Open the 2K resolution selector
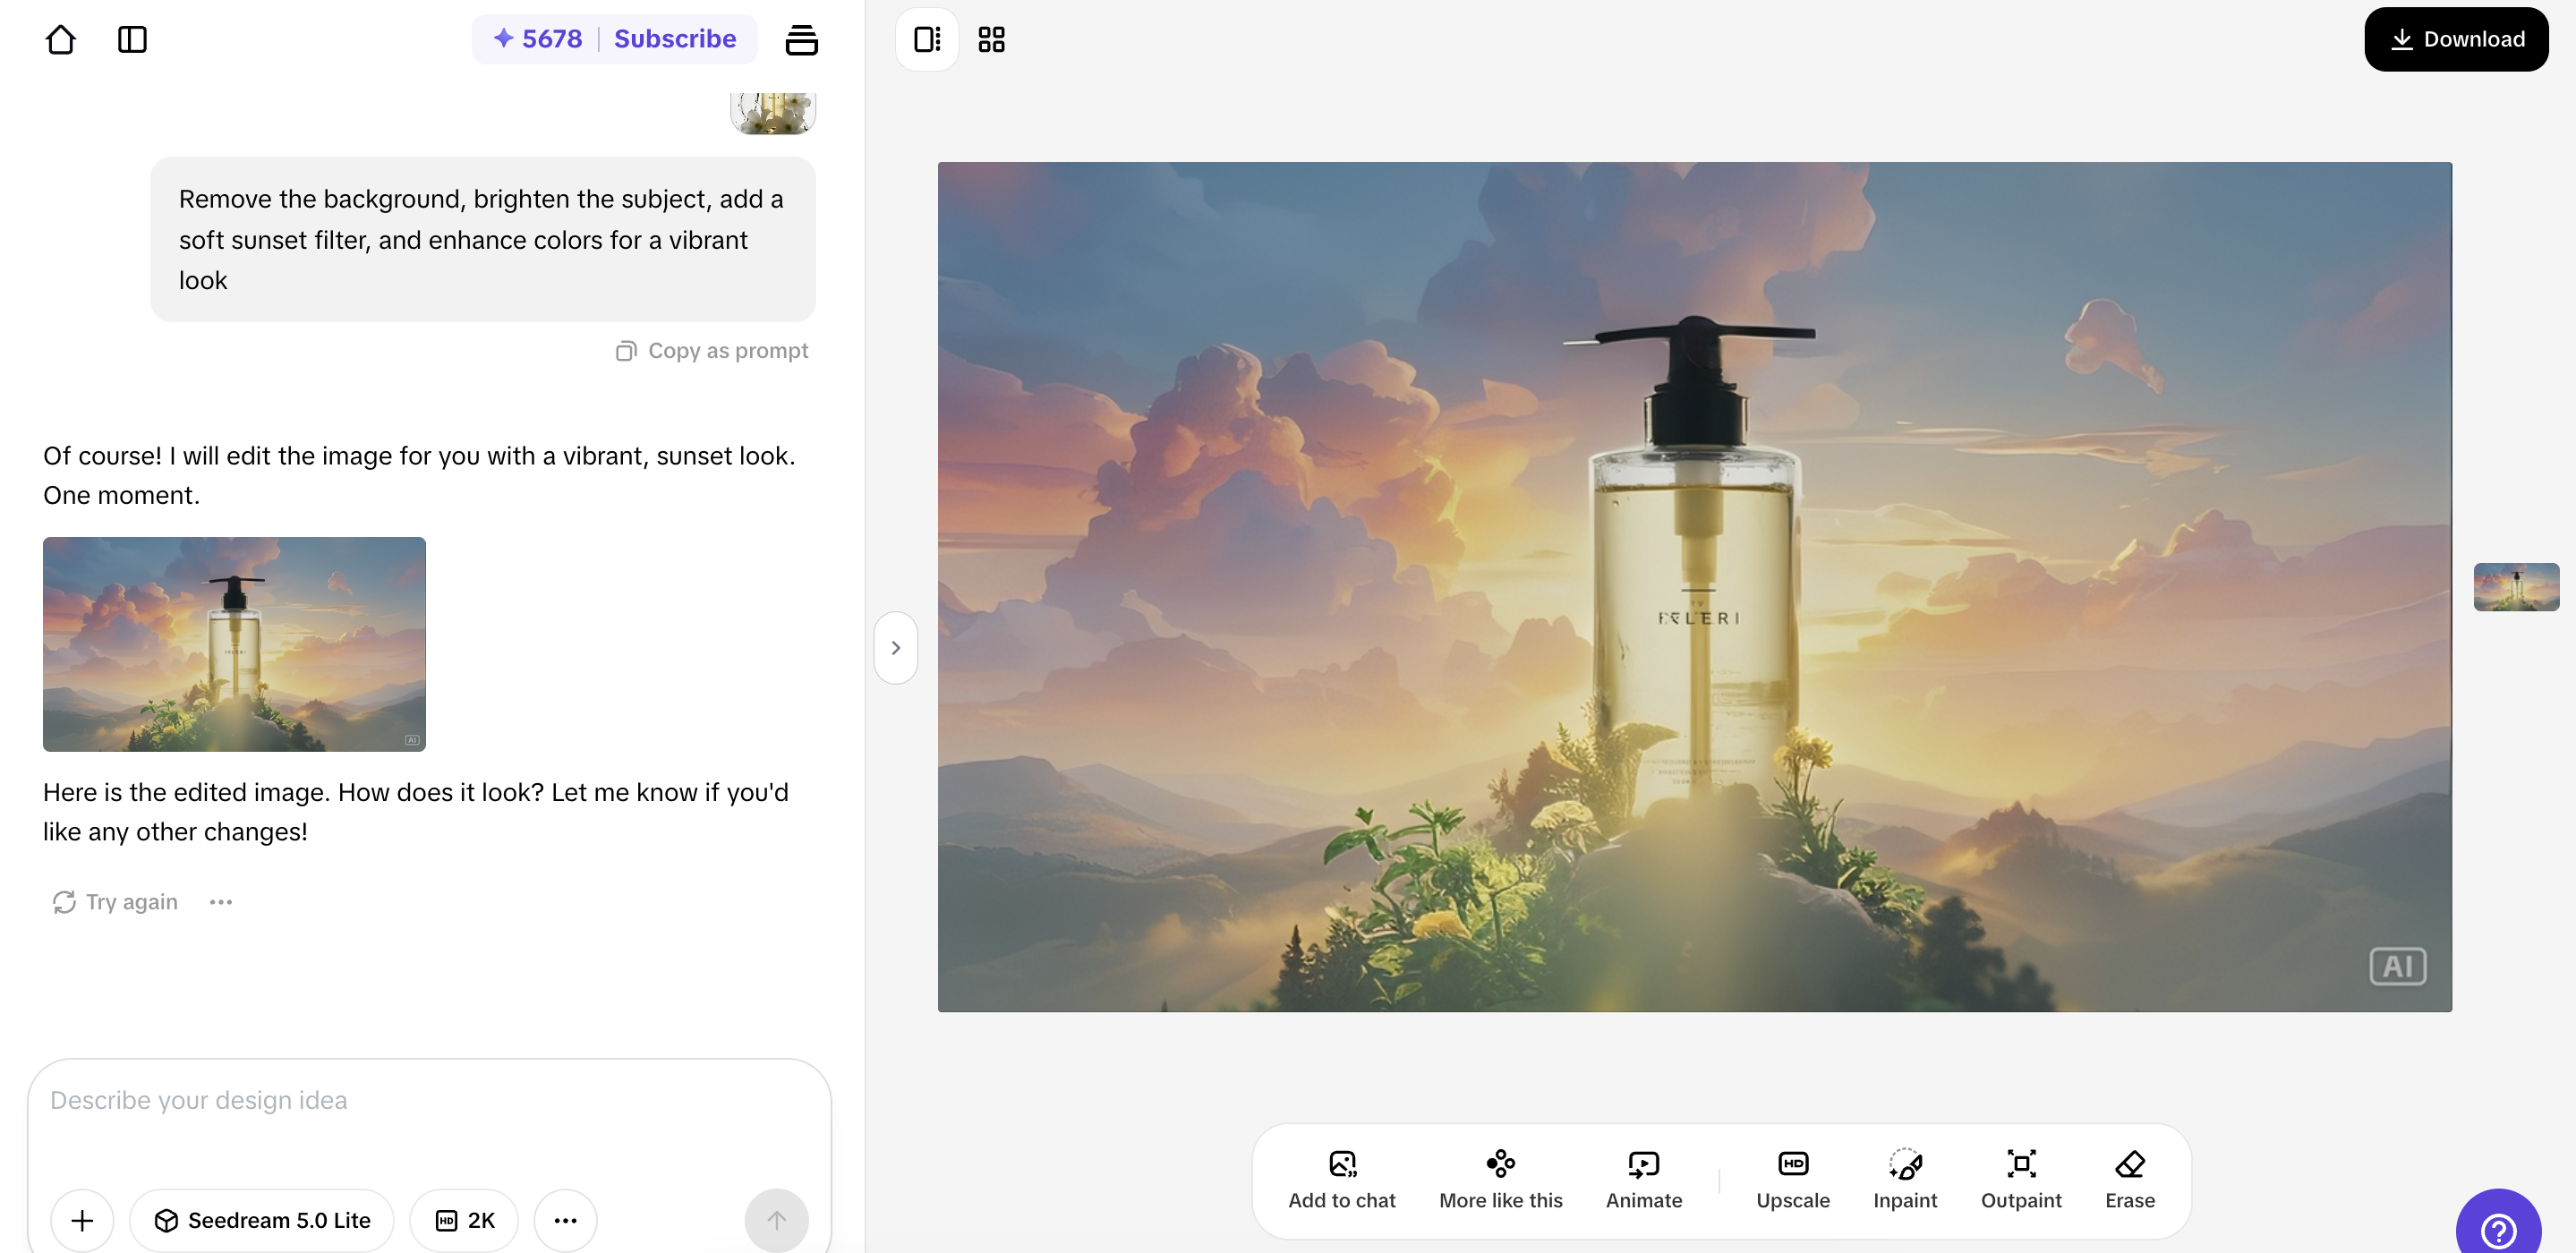This screenshot has width=2576, height=1253. pyautogui.click(x=464, y=1220)
